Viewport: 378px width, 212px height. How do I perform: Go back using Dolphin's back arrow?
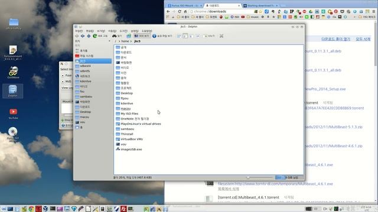pyautogui.click(x=77, y=36)
